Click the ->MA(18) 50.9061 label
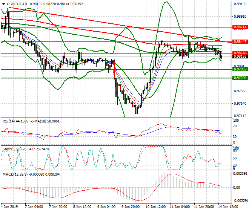This screenshot has width=249, height=211. [x=45, y=121]
